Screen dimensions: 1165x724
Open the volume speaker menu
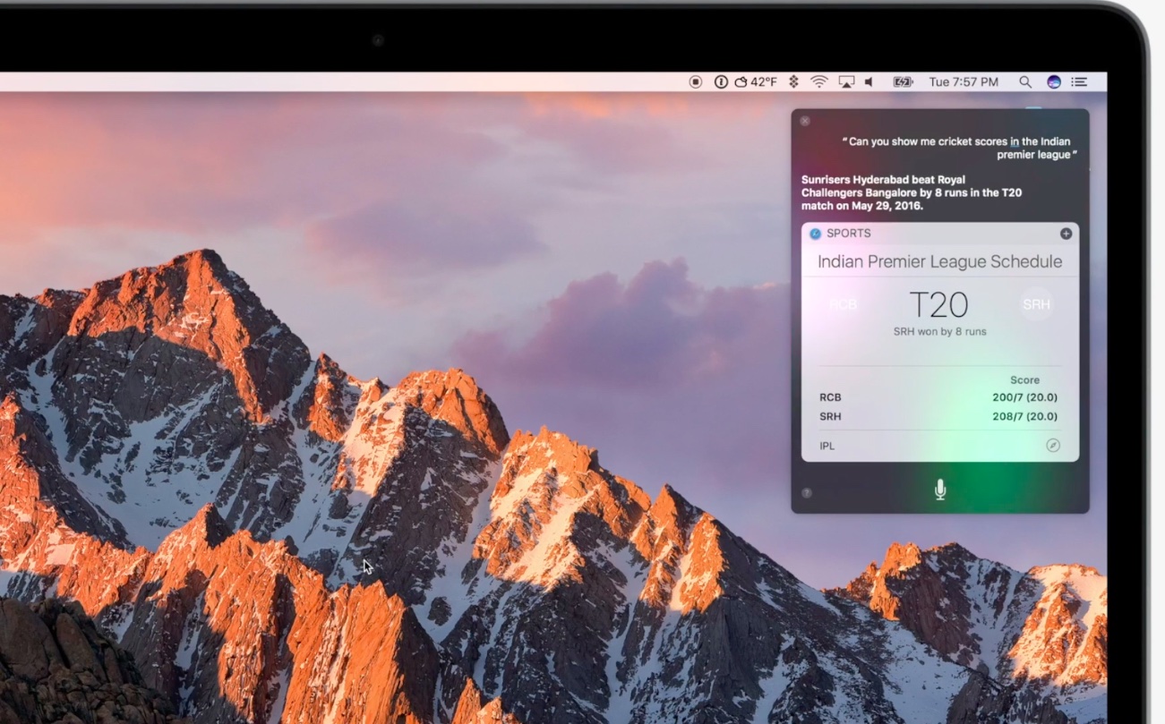click(x=869, y=81)
